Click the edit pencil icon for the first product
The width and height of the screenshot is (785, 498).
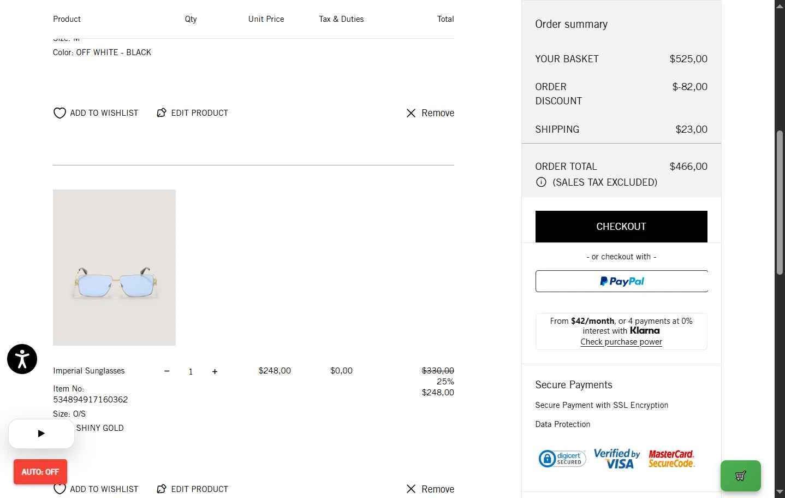tap(162, 112)
